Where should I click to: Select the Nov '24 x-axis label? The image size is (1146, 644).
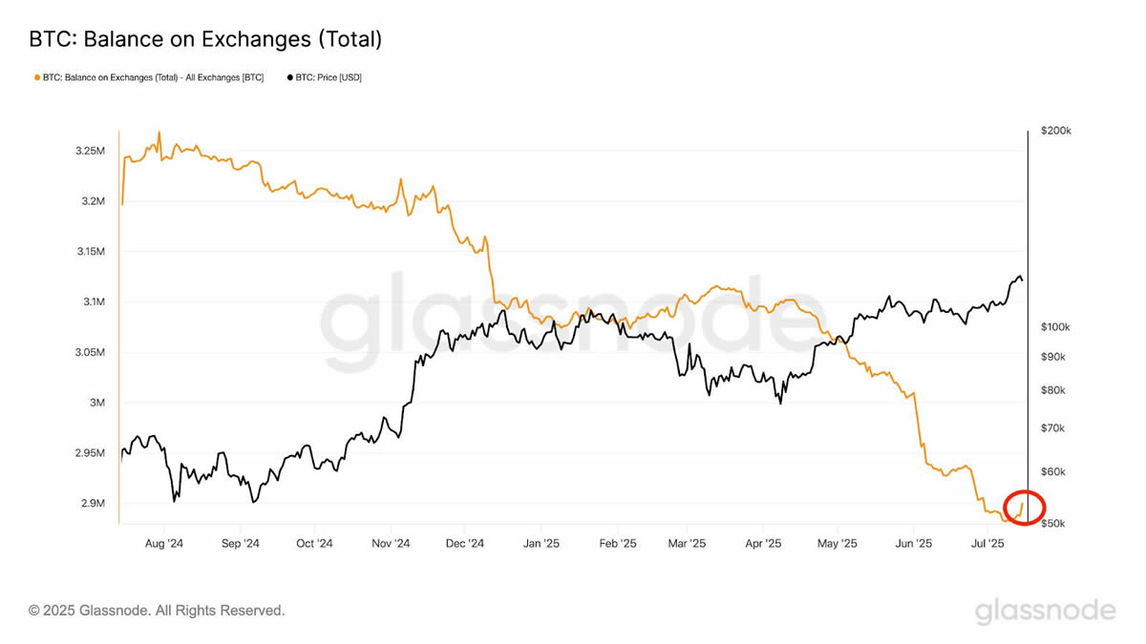390,543
